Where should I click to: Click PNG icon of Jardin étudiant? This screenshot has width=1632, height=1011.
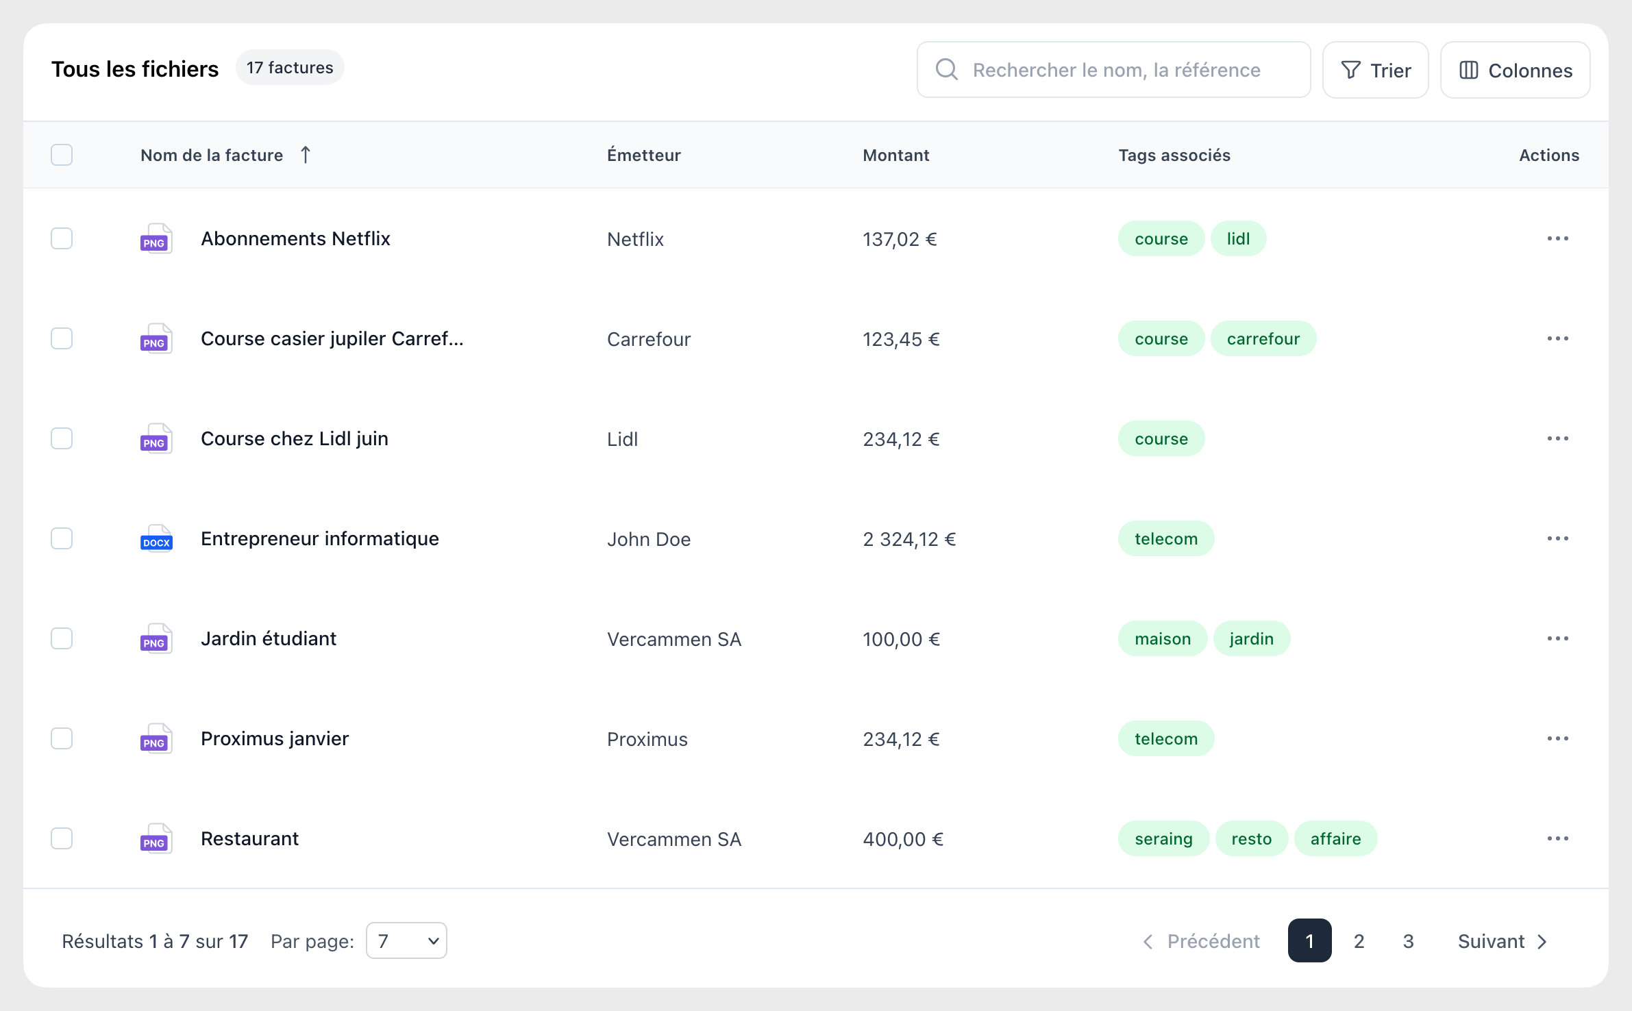(156, 639)
